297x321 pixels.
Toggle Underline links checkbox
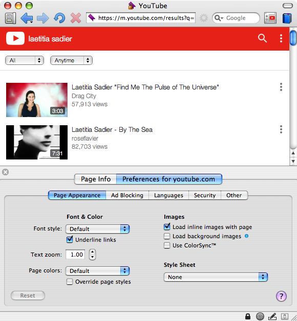[70, 240]
